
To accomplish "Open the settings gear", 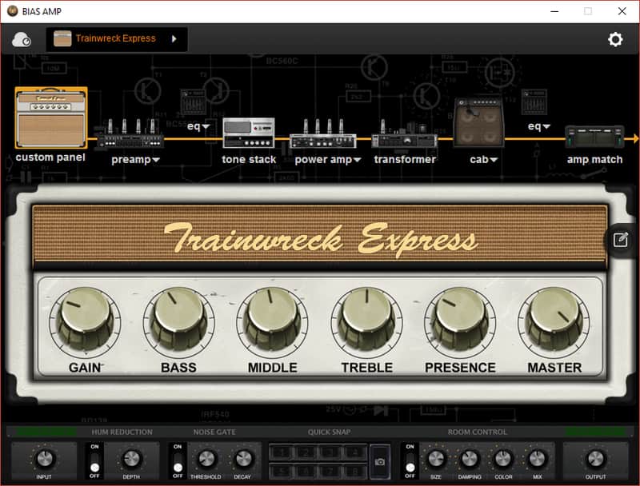I will click(x=615, y=39).
